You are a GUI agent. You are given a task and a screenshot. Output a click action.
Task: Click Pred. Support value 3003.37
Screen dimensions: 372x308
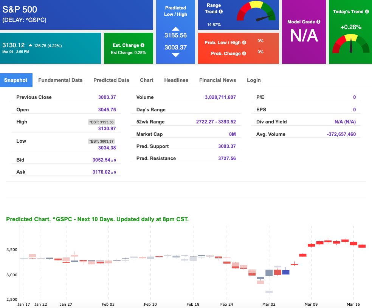[227, 146]
